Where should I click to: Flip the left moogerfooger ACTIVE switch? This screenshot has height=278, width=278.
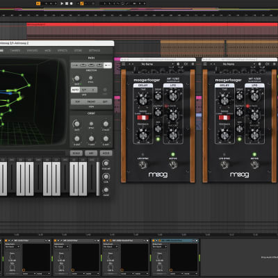[x=173, y=165]
